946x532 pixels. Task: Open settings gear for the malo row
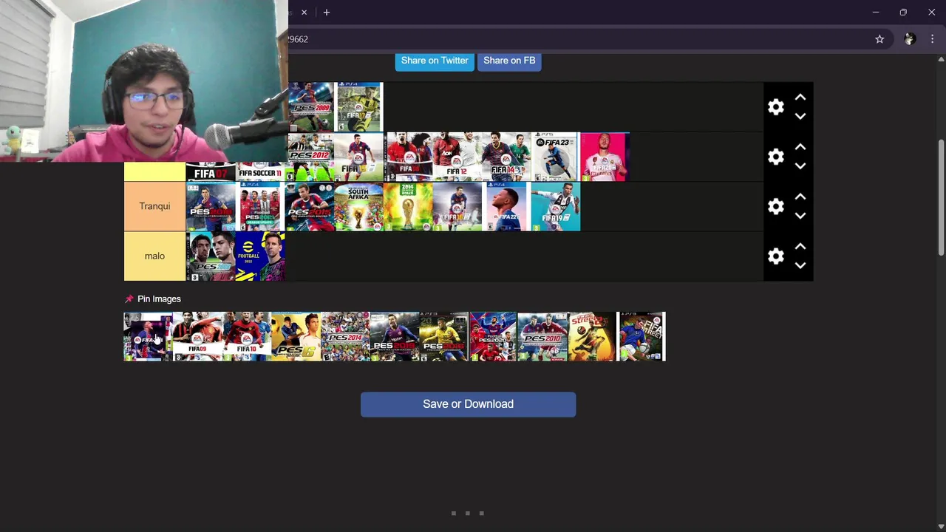[x=775, y=256]
